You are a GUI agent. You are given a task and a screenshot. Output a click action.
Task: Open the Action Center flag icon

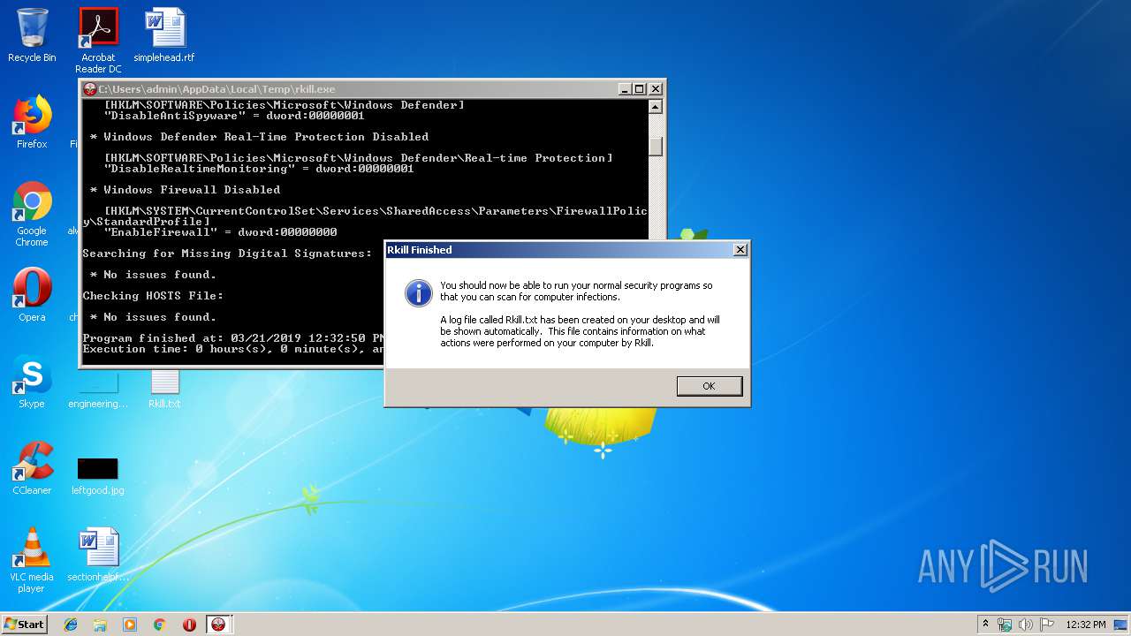[1047, 625]
